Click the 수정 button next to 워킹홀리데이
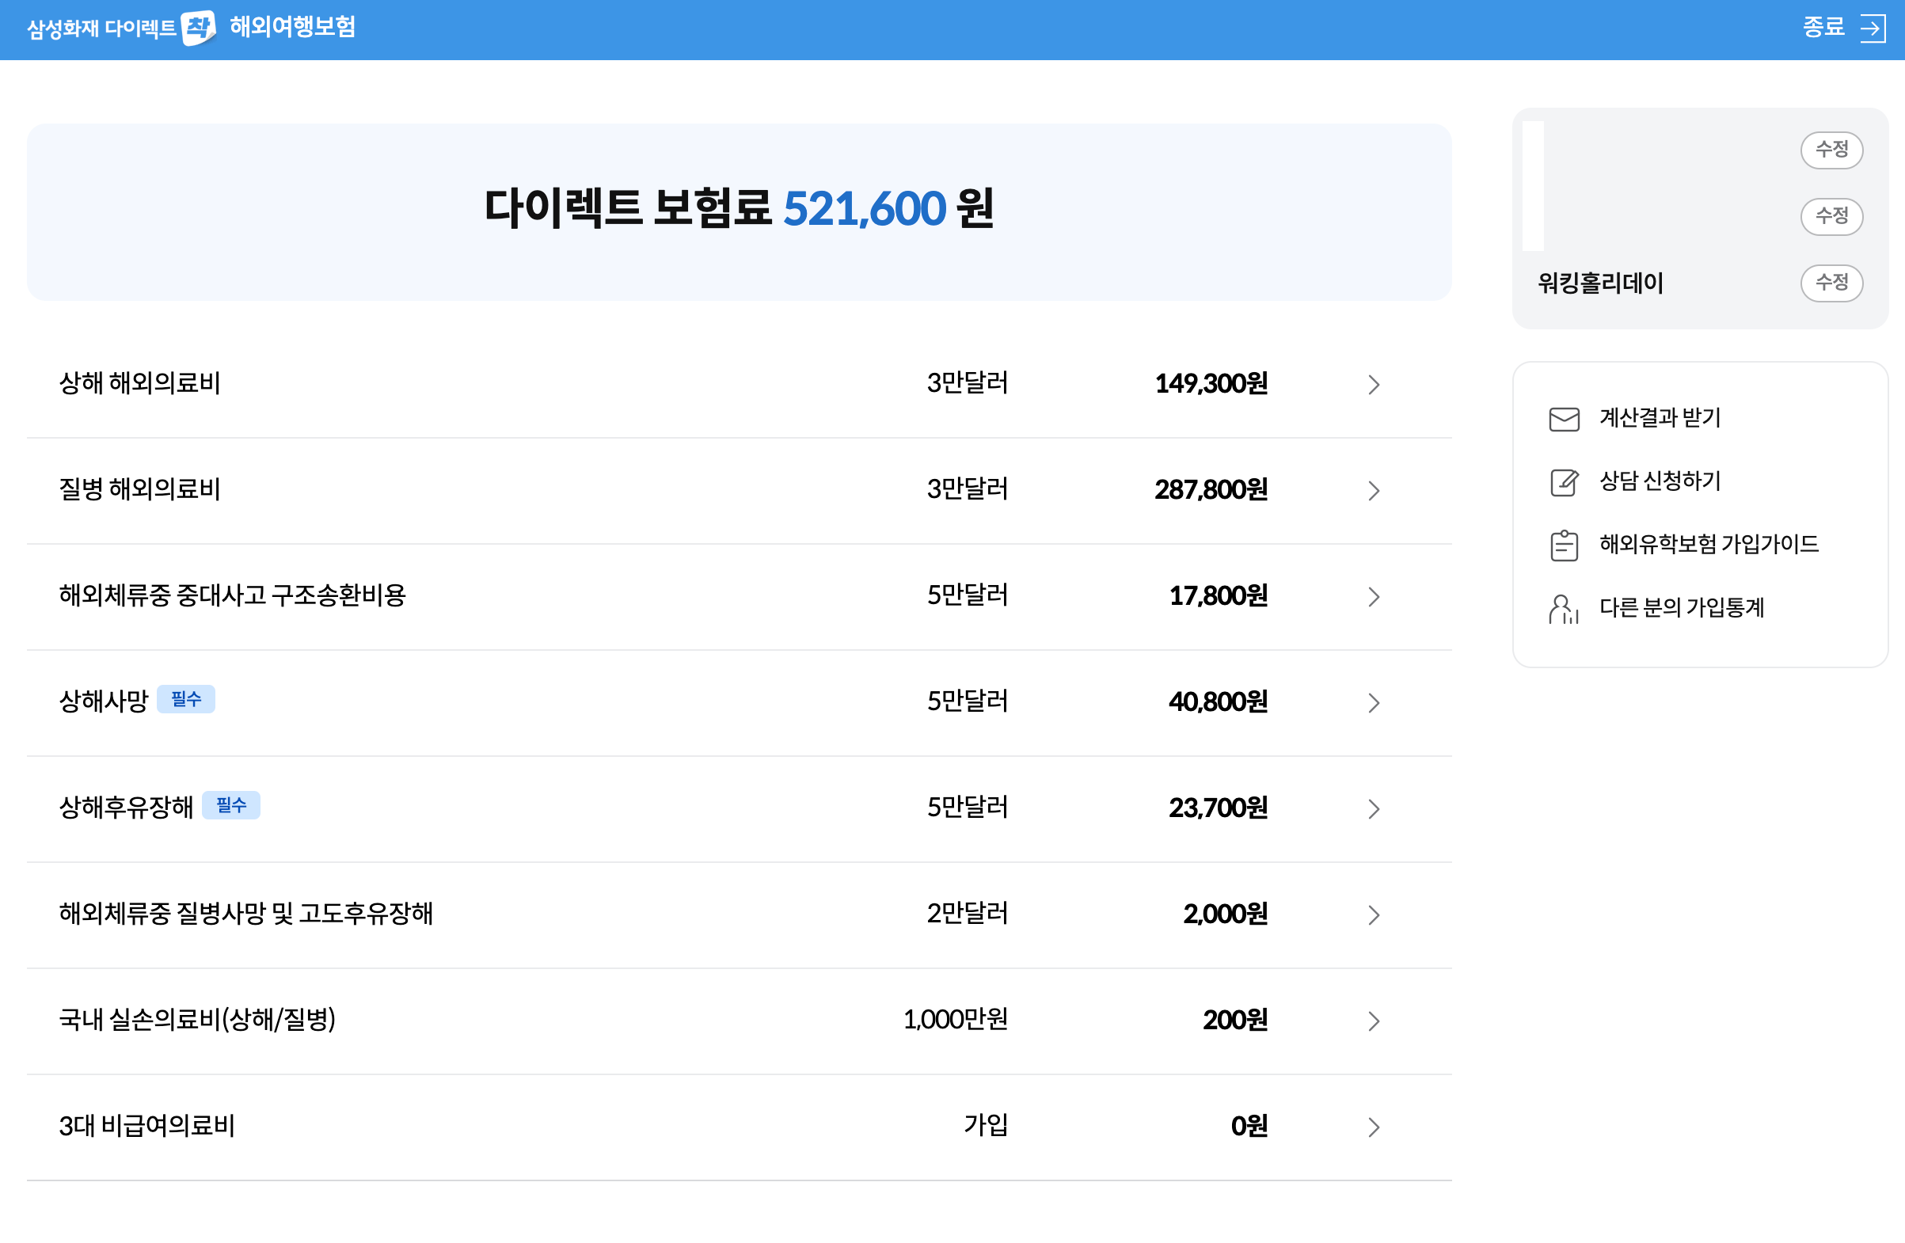Image resolution: width=1905 pixels, height=1243 pixels. (x=1831, y=283)
